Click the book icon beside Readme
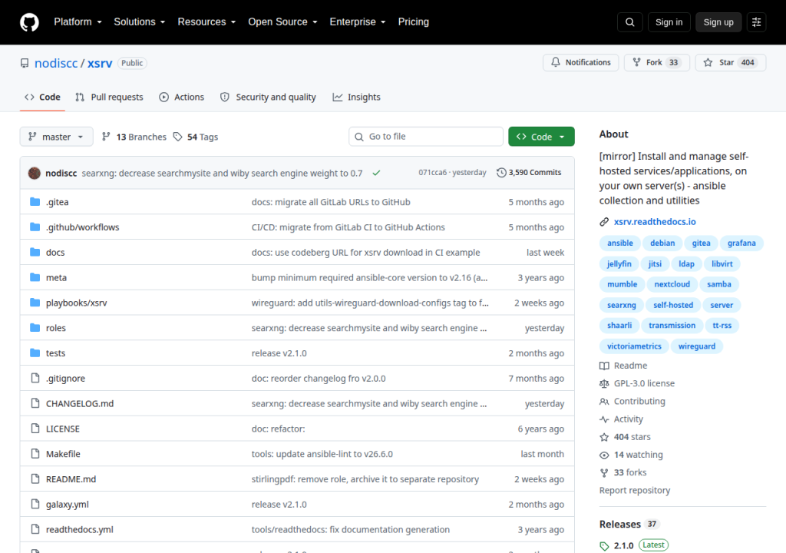Image resolution: width=786 pixels, height=553 pixels. [604, 366]
